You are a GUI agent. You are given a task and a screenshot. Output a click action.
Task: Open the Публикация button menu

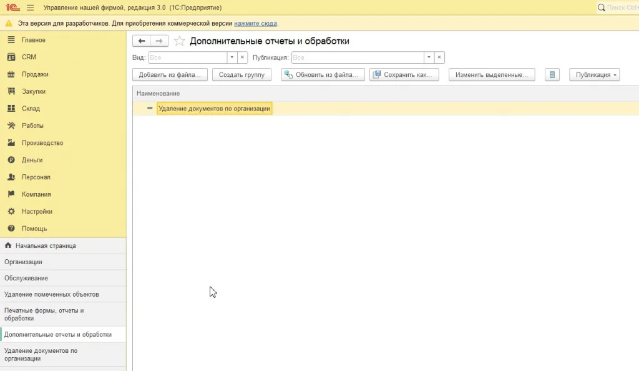[x=595, y=74]
